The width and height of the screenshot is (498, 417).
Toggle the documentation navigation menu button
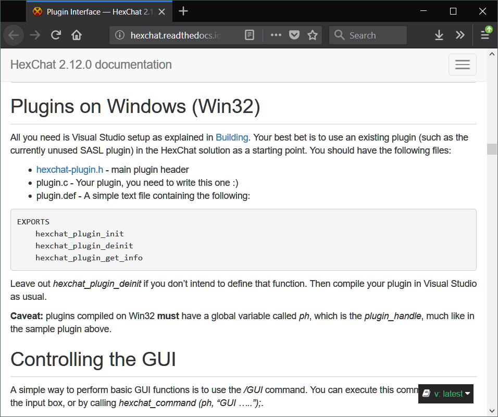(x=462, y=65)
